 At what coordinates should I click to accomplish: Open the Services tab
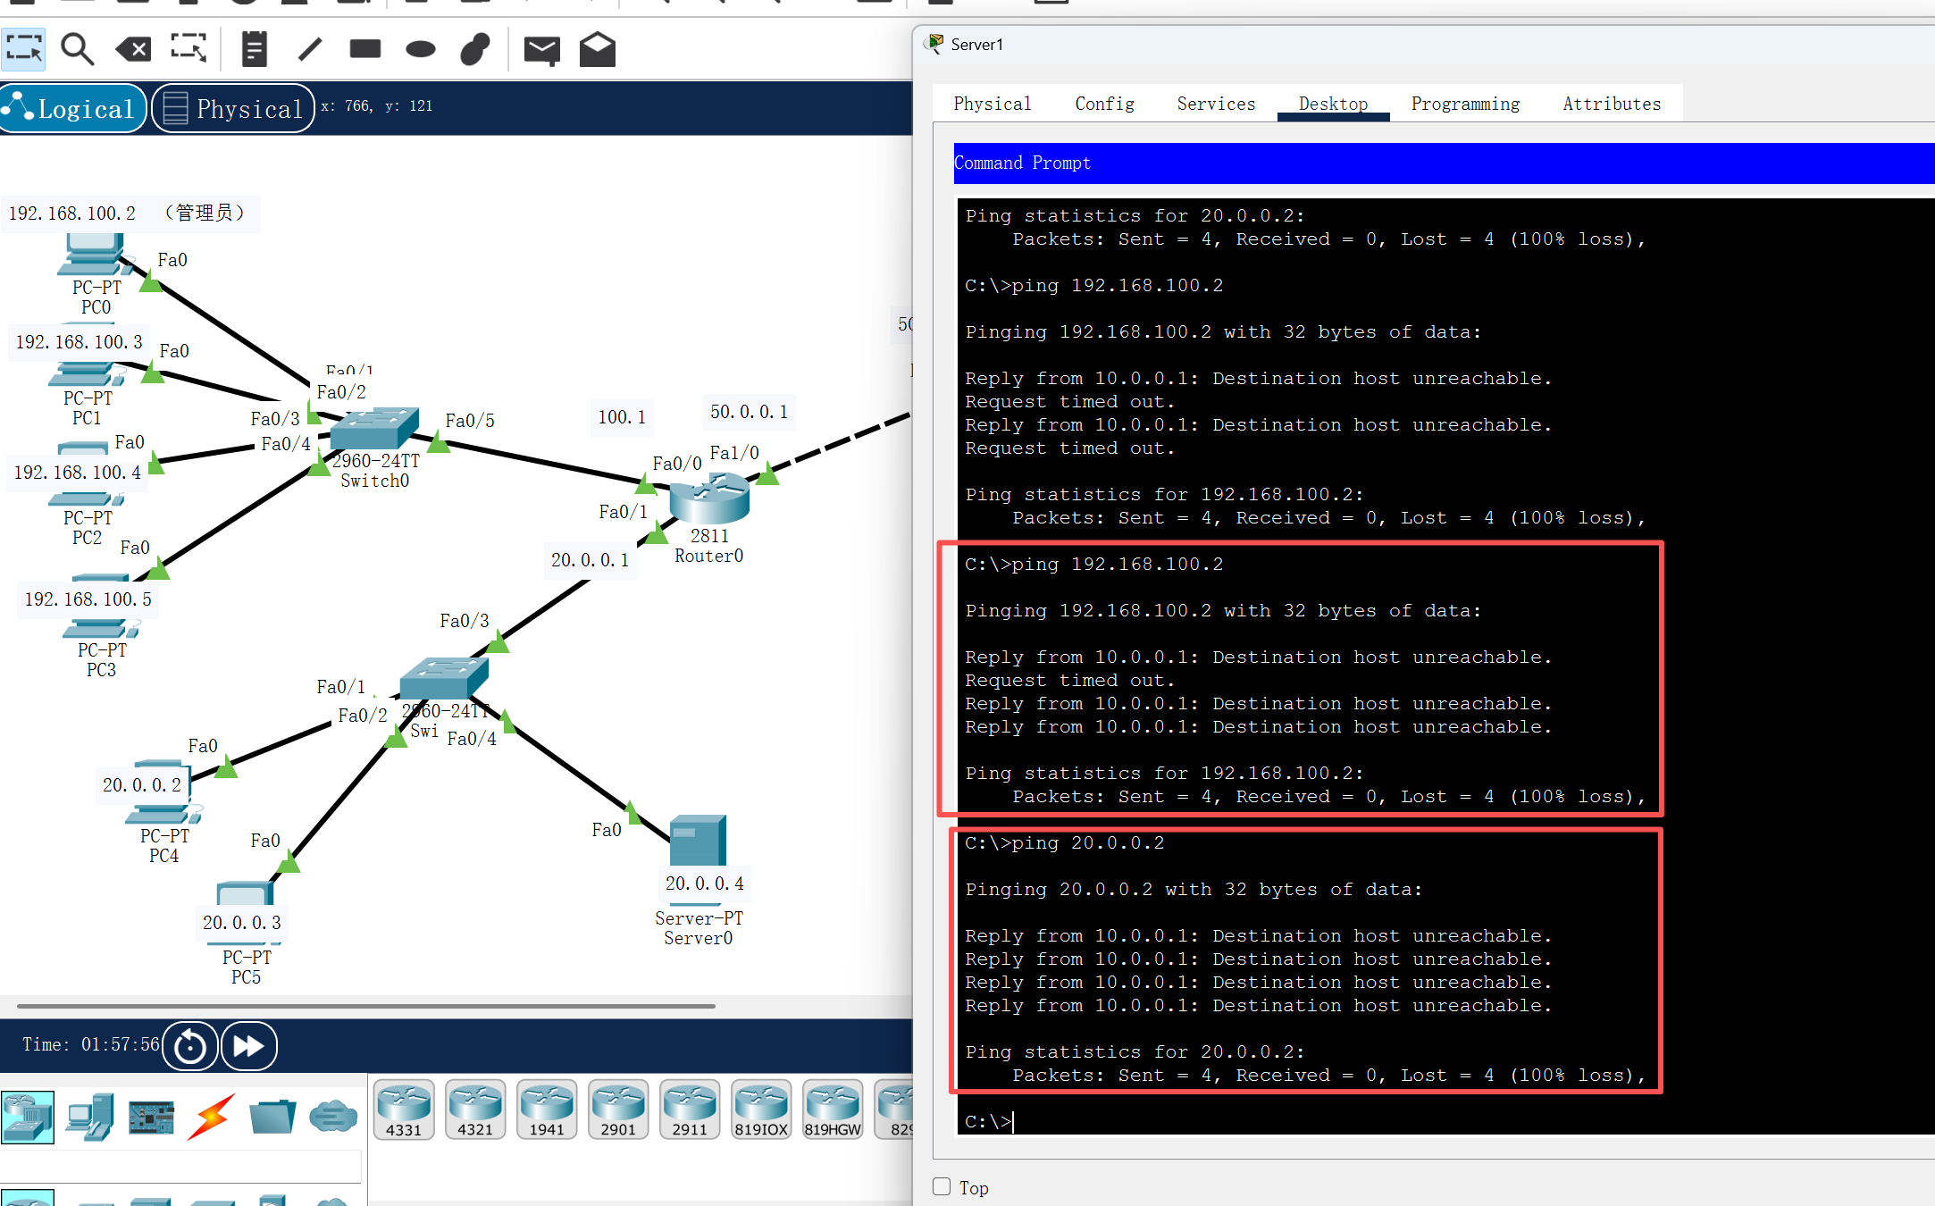[1216, 104]
